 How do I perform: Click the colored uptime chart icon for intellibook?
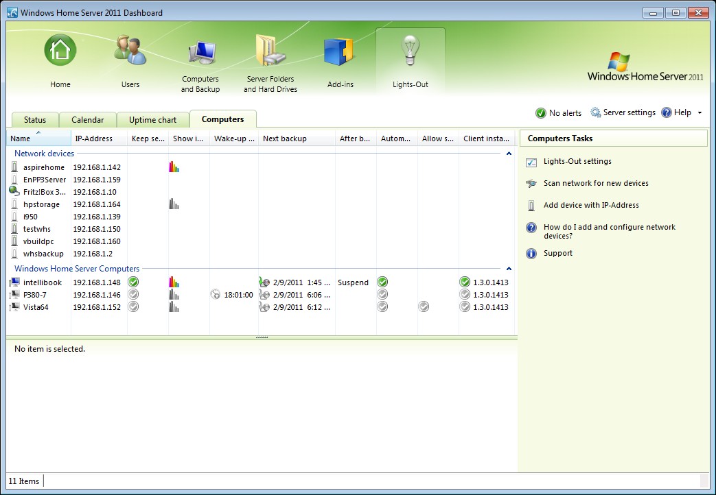point(174,282)
